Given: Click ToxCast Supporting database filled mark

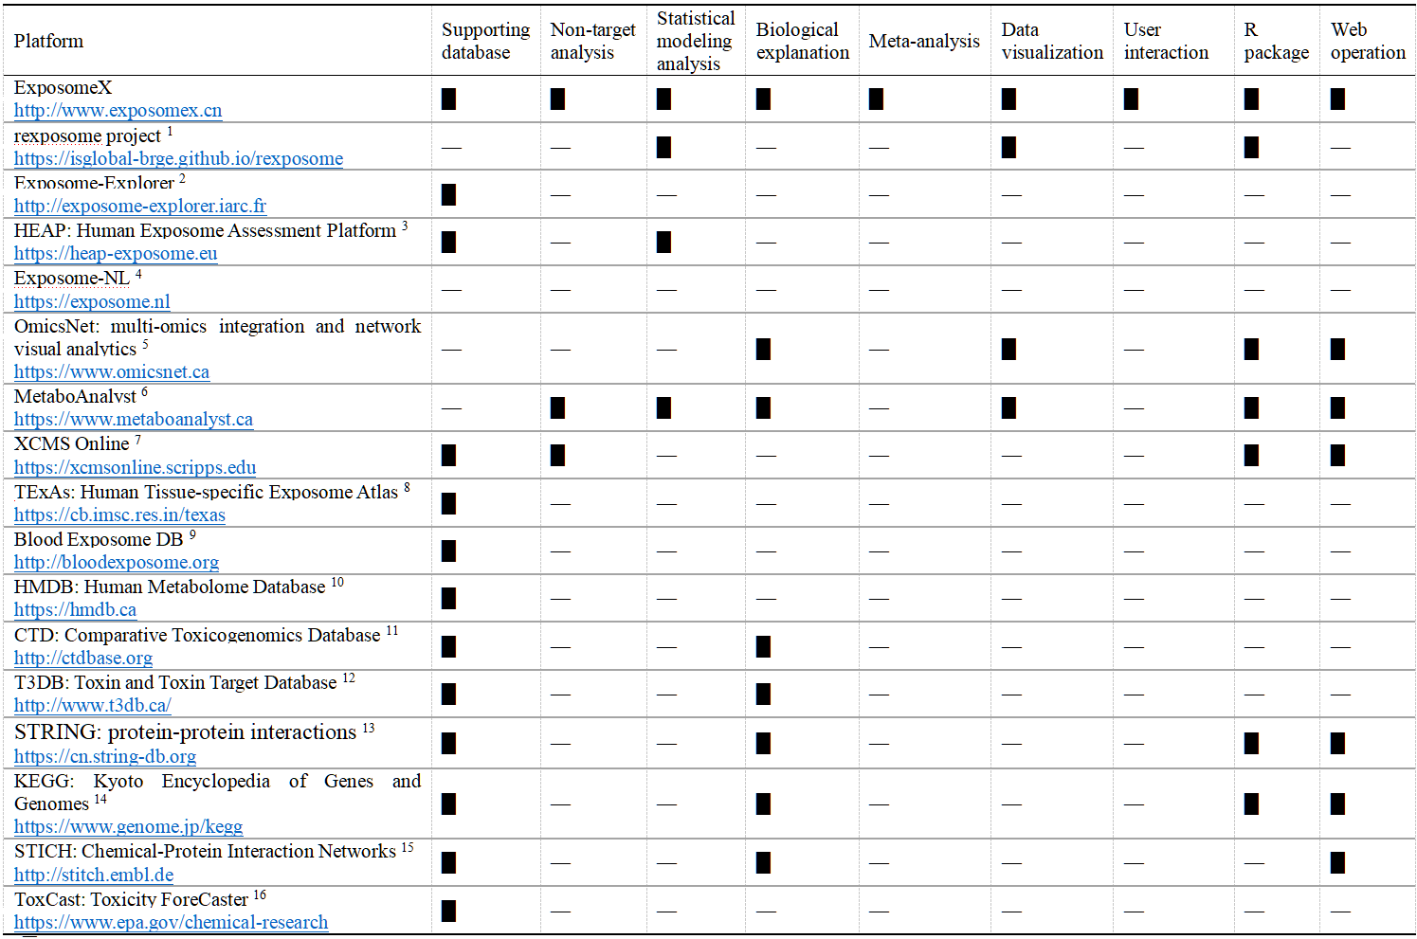Looking at the screenshot, I should [448, 911].
